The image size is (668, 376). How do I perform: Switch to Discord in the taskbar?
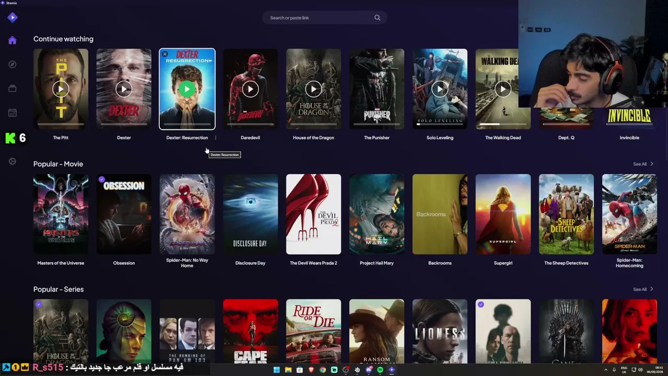(368, 370)
